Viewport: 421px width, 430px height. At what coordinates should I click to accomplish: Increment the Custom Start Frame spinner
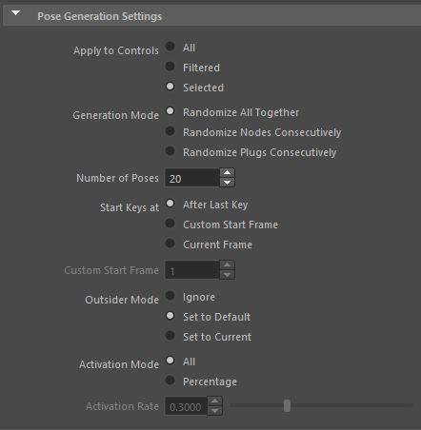coord(227,265)
